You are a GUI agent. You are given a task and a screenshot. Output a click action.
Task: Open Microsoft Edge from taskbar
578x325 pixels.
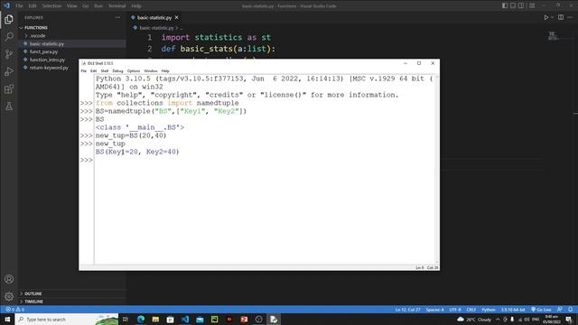[141, 319]
